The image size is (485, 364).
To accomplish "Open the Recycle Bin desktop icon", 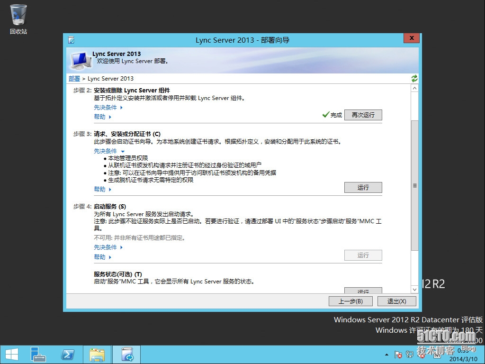I will coord(18,18).
